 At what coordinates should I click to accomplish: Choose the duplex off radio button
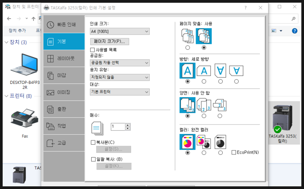coord(187,116)
